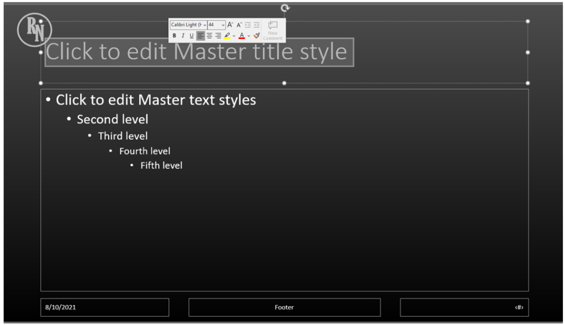
Task: Click the Decrease Font Size icon
Action: pos(239,25)
